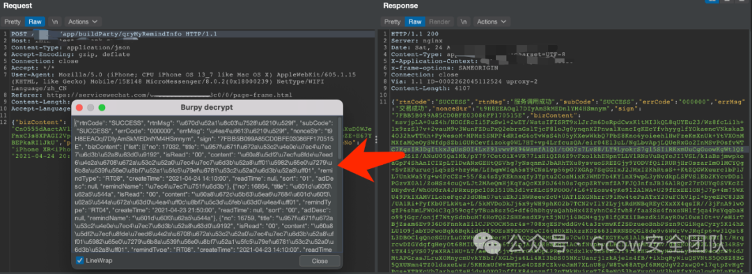
Task: Click the 'Content-Length: 4107' response header
Action: (425, 88)
